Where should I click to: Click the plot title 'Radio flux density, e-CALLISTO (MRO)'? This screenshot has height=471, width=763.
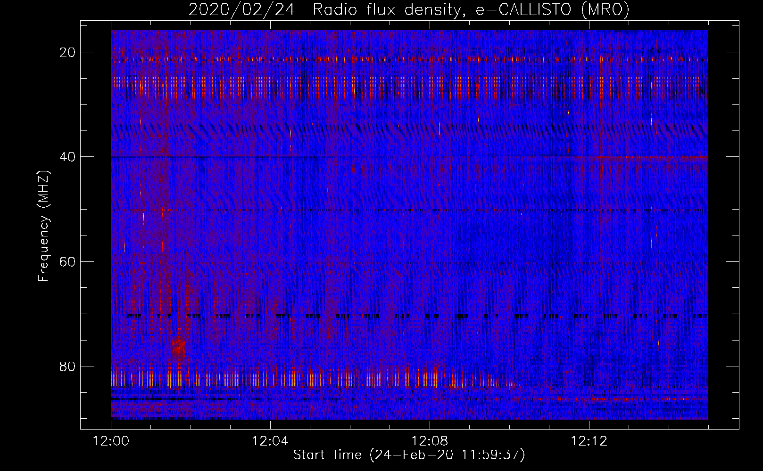[471, 9]
